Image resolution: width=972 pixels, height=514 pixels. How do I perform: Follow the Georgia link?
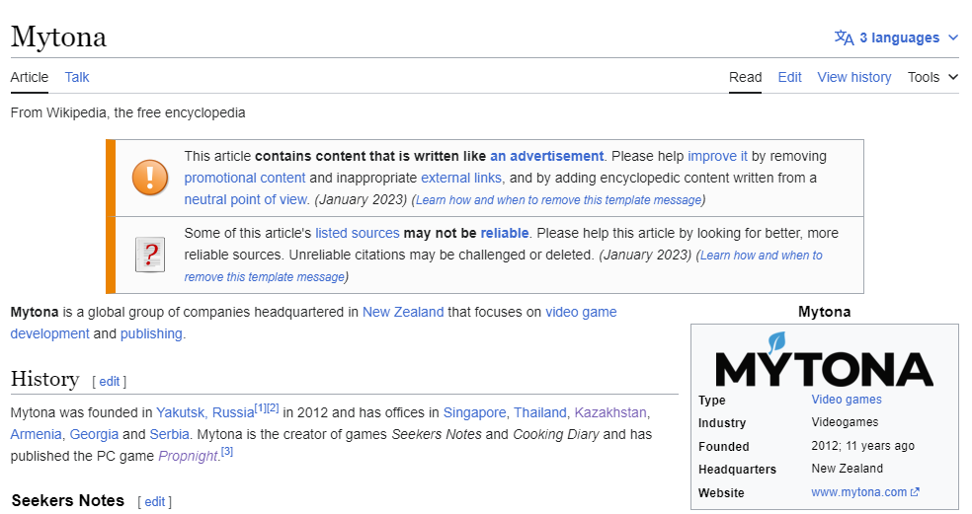coord(94,434)
